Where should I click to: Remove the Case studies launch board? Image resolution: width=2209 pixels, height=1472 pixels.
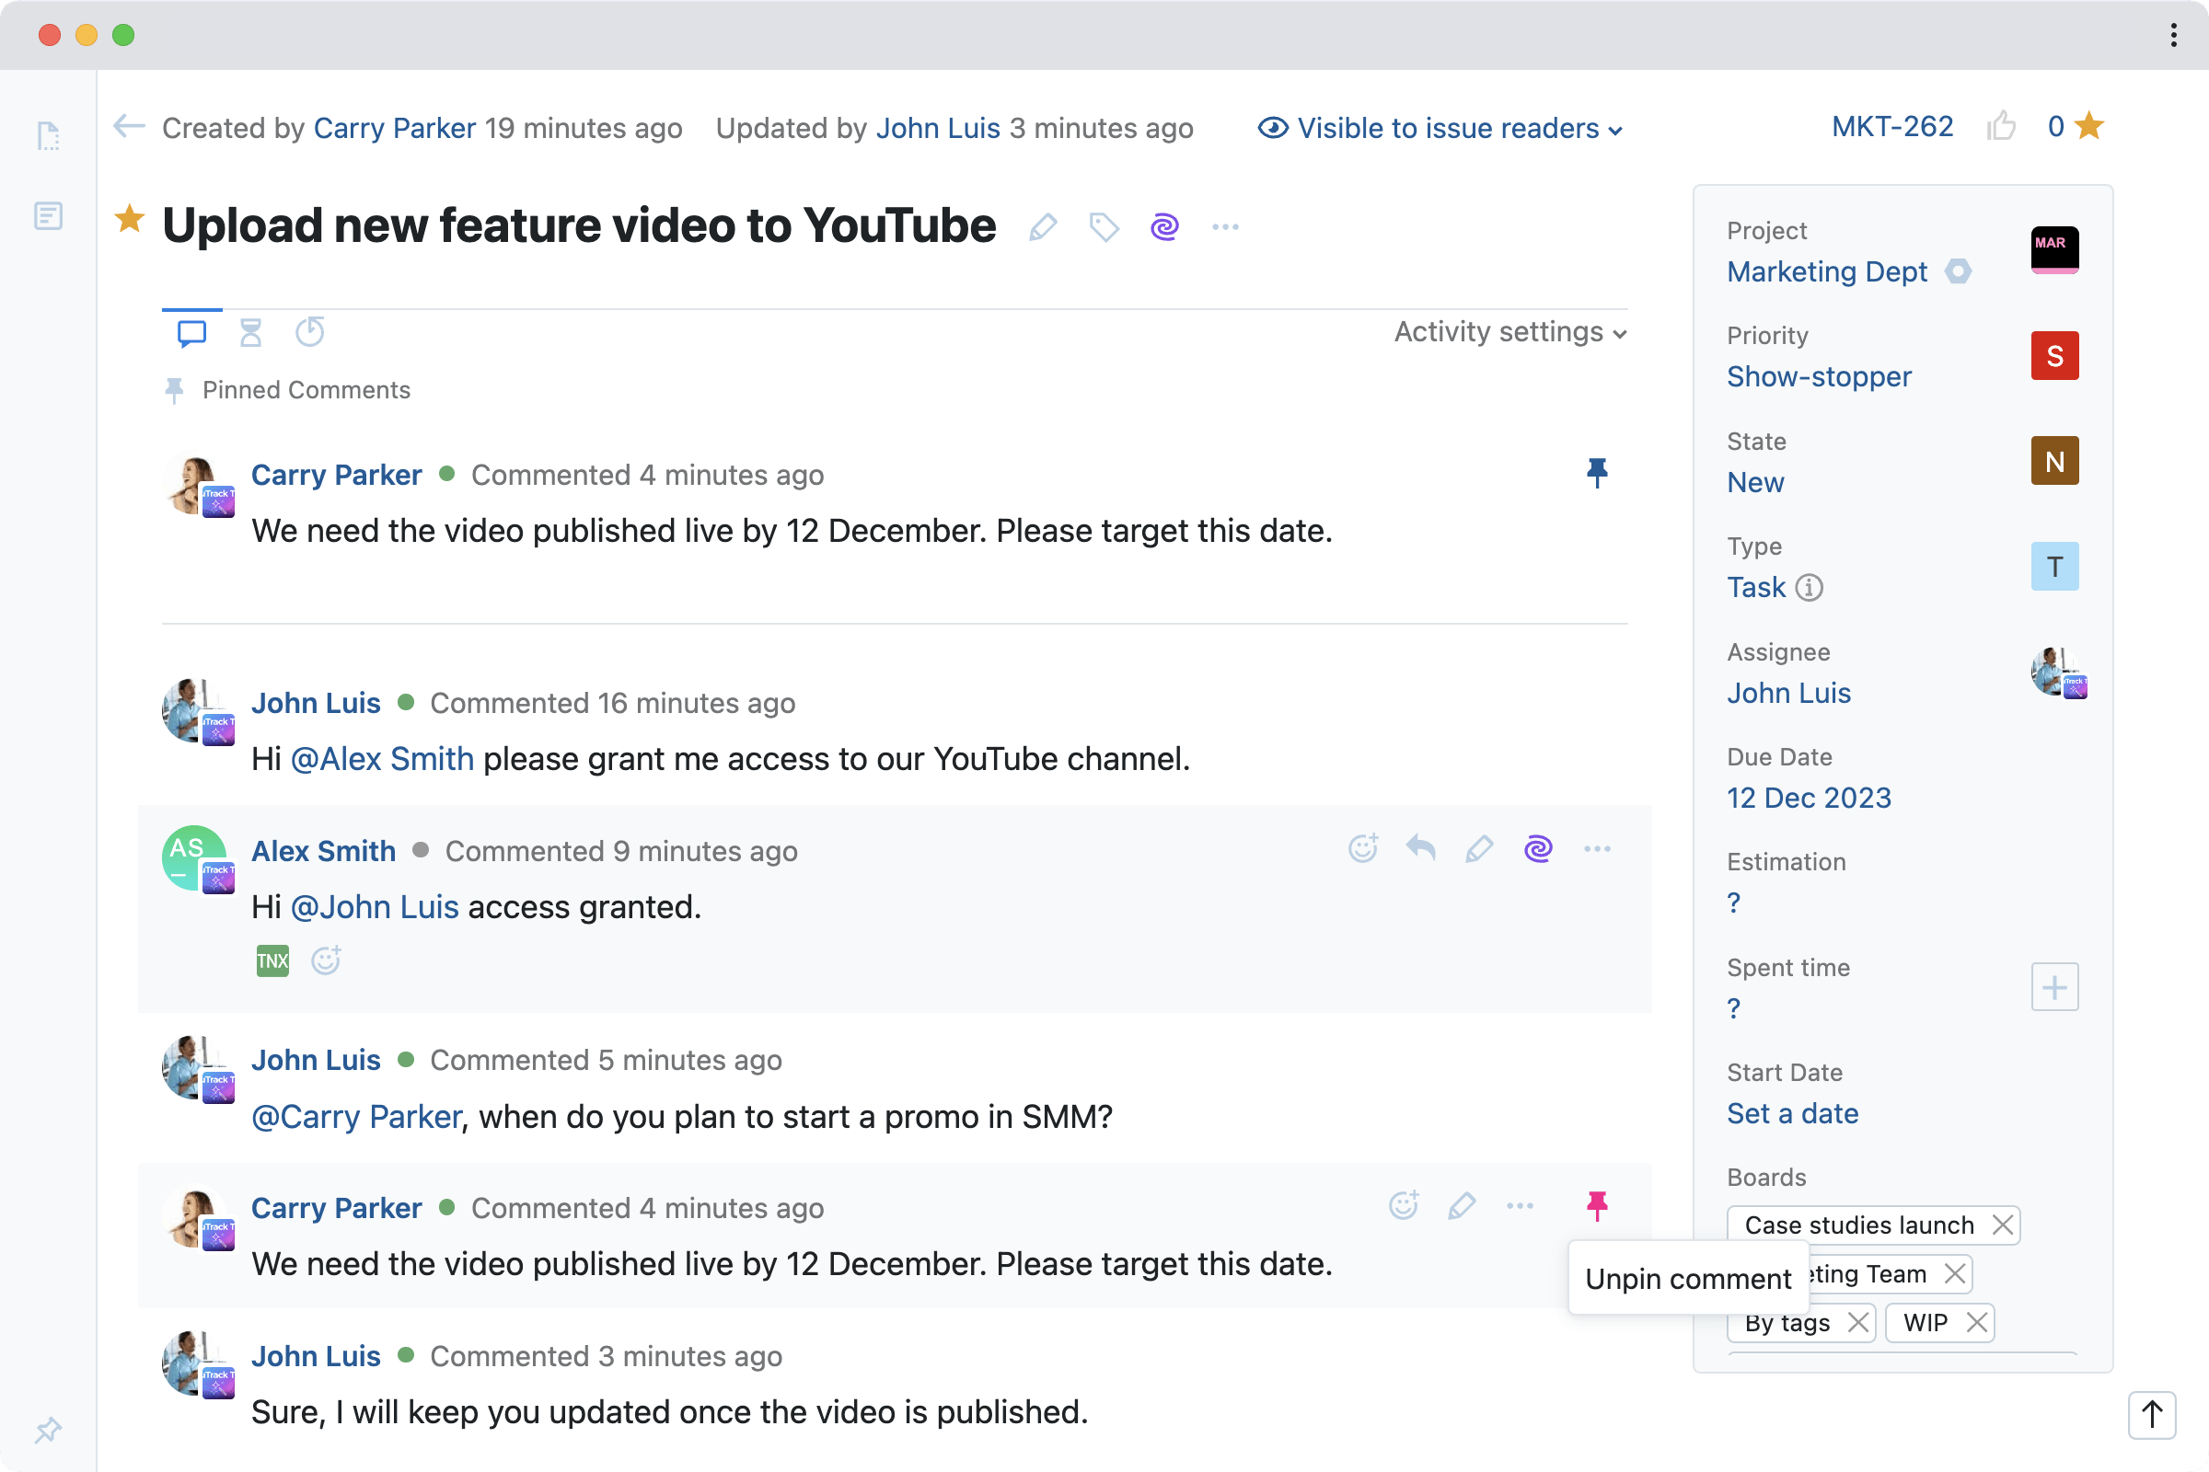(2003, 1225)
